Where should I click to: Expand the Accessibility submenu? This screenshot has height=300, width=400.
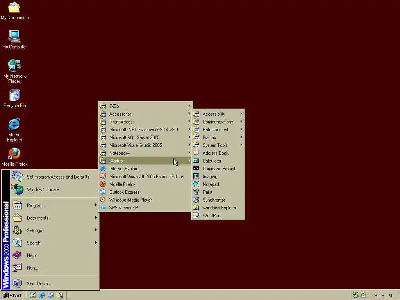point(218,114)
